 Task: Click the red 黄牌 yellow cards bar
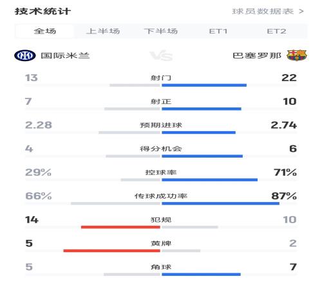112,251
